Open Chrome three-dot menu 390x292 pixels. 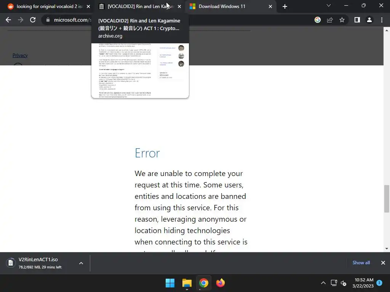pyautogui.click(x=382, y=20)
